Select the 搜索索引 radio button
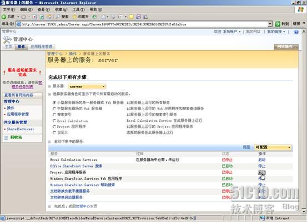This screenshot has height=222, width=307. click(x=54, y=115)
